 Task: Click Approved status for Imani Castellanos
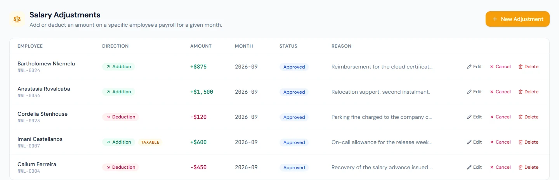(294, 142)
